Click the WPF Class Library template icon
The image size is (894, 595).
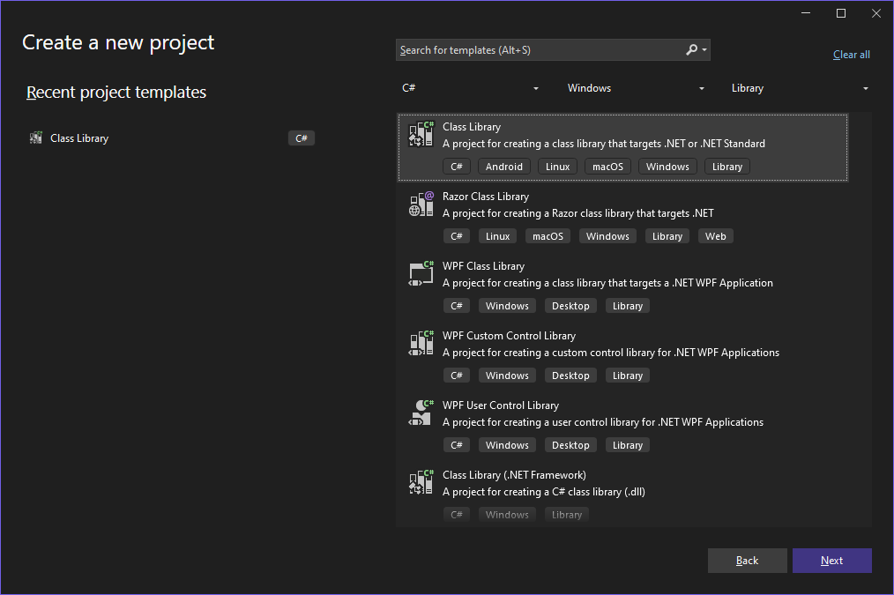(421, 273)
